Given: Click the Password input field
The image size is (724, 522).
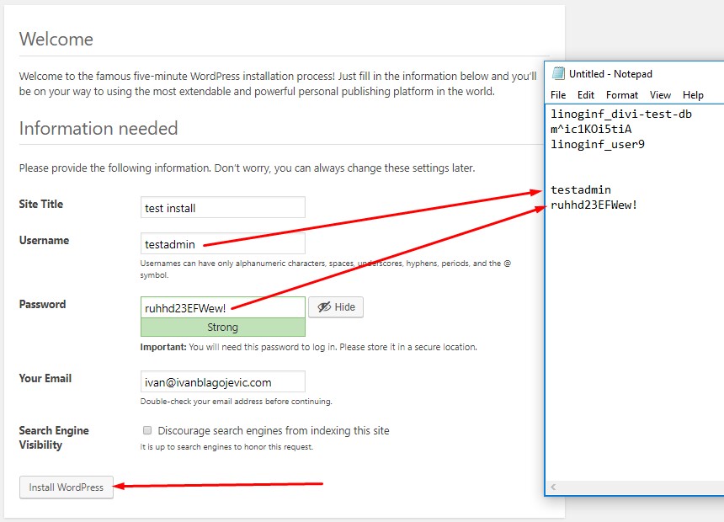Looking at the screenshot, I should pos(222,307).
